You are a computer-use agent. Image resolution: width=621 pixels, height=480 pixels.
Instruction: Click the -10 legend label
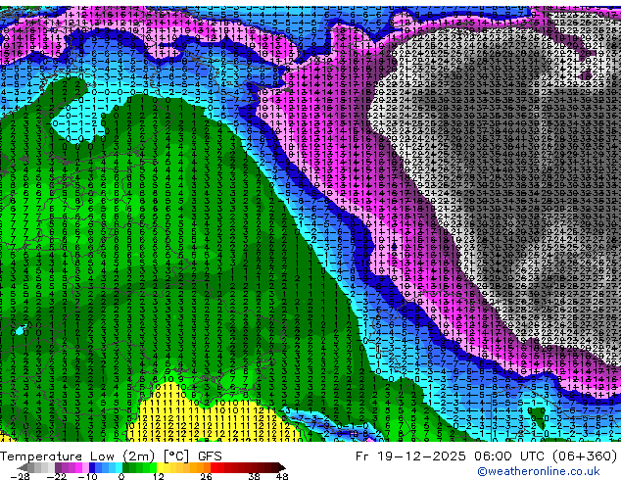pos(88,476)
